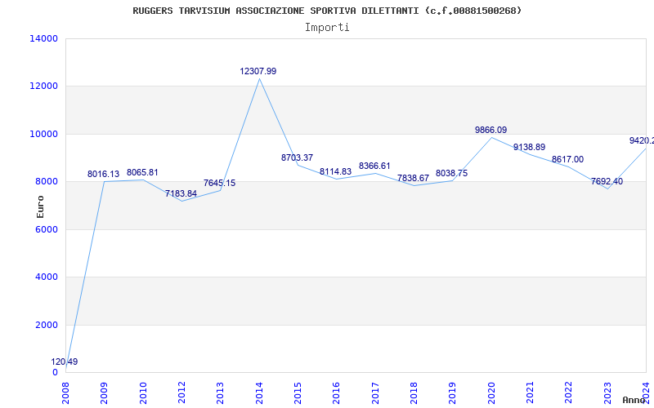Click the 2008 x-axis tick label
The width and height of the screenshot is (654, 408).
66,392
